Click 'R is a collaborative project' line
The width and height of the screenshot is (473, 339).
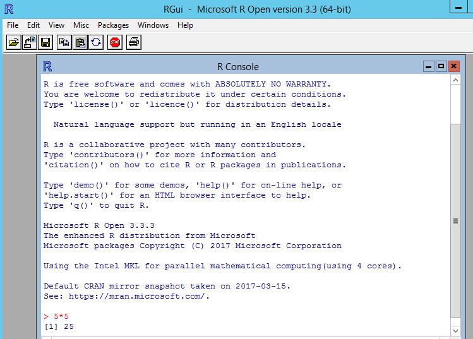pyautogui.click(x=175, y=145)
